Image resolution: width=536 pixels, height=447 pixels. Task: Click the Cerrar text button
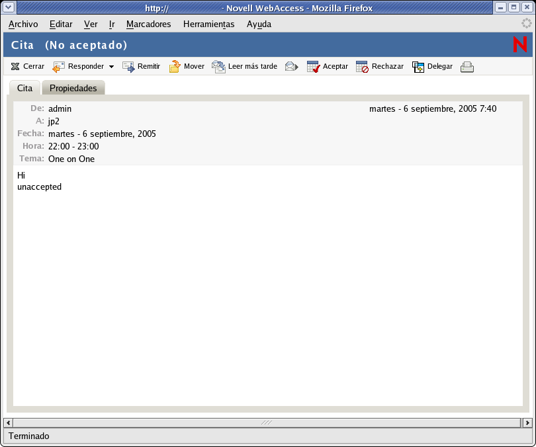(x=34, y=66)
